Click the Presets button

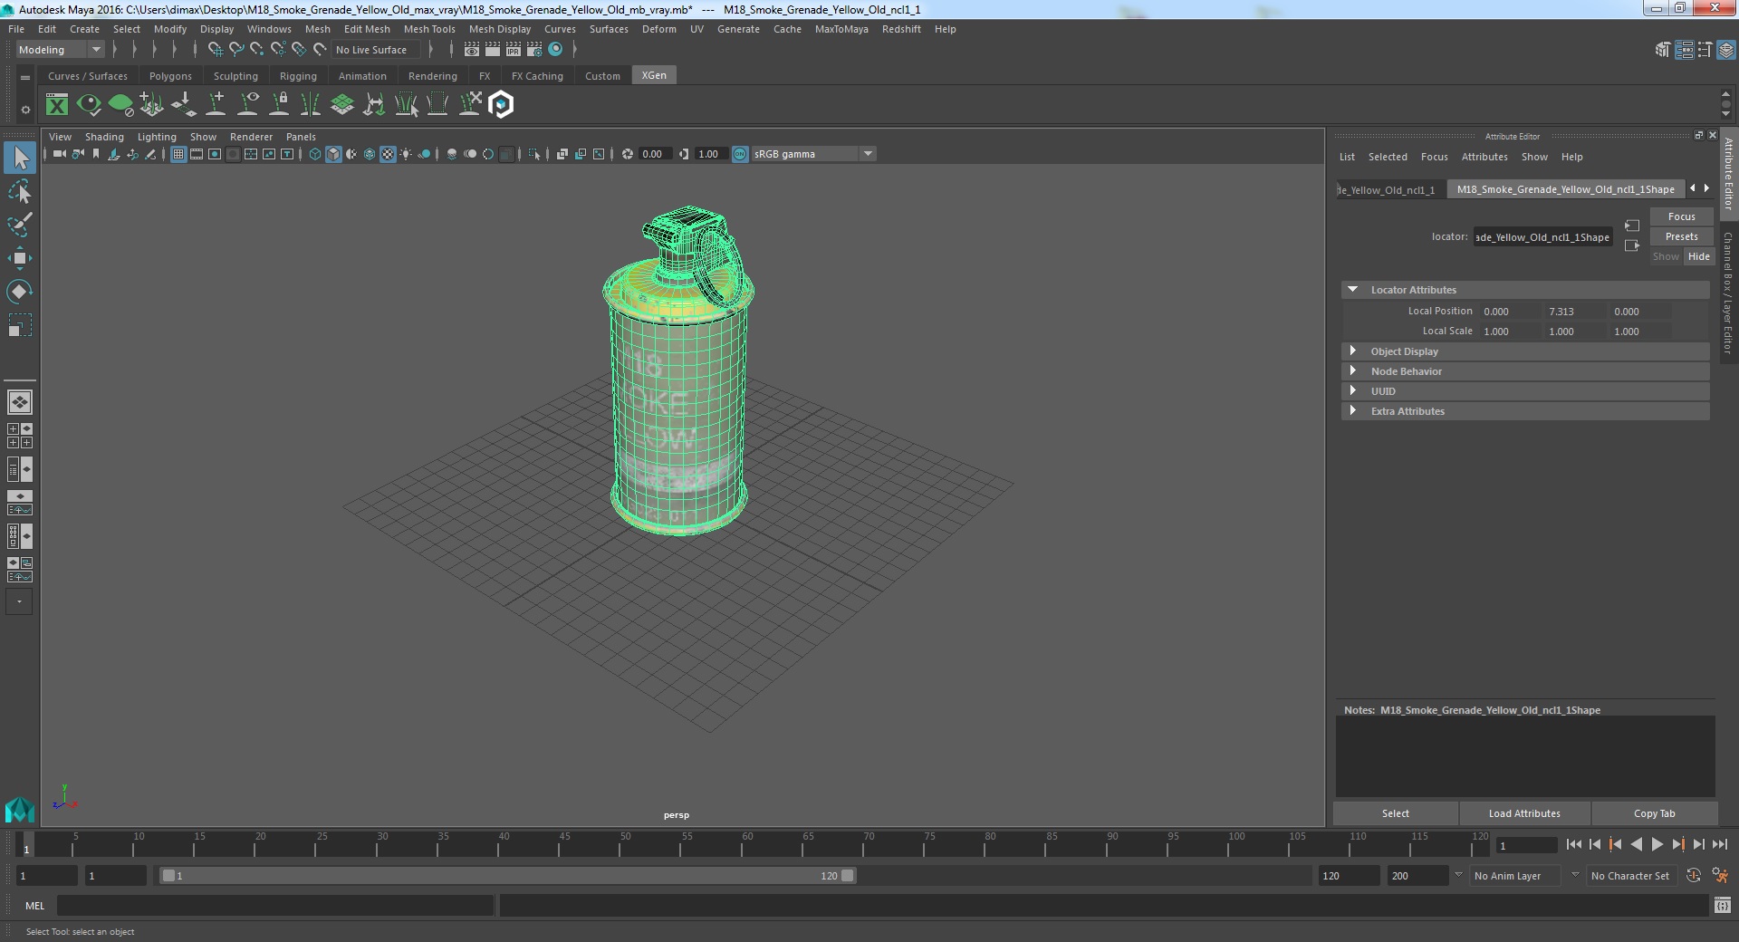coord(1681,236)
